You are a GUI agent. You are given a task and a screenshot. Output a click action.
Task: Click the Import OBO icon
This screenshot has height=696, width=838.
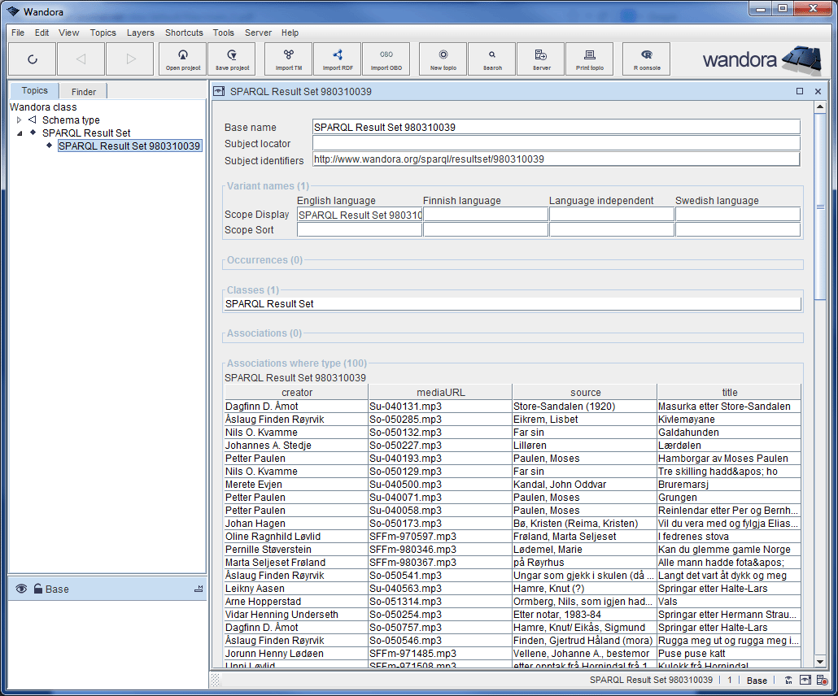386,59
